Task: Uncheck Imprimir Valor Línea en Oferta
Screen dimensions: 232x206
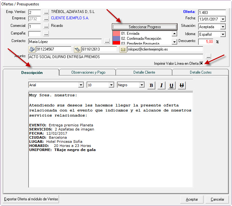Action: pyautogui.click(x=201, y=64)
